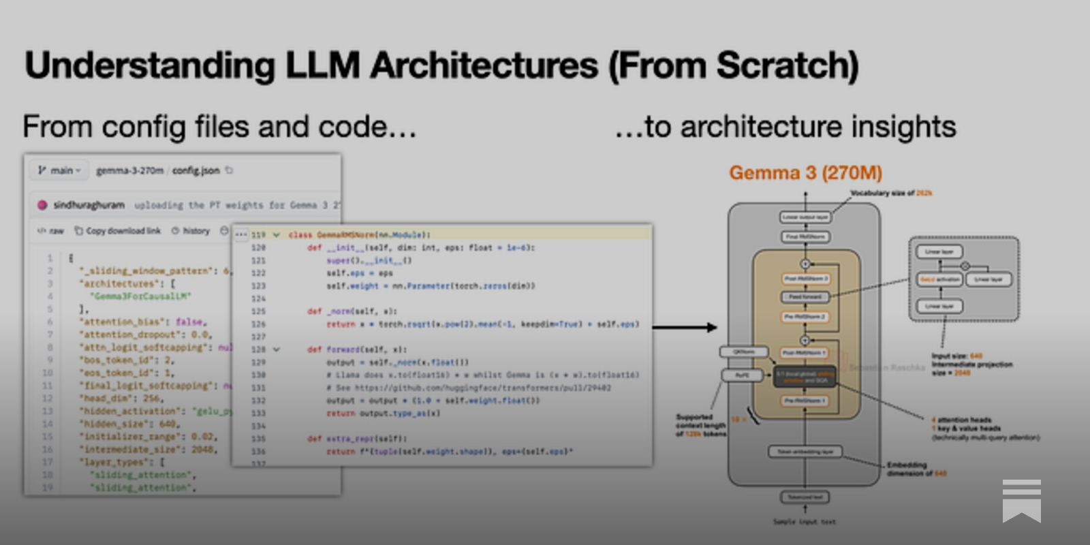Image resolution: width=1090 pixels, height=545 pixels.
Task: Click the "intermediate_size": 2048 line
Action: coord(149,450)
